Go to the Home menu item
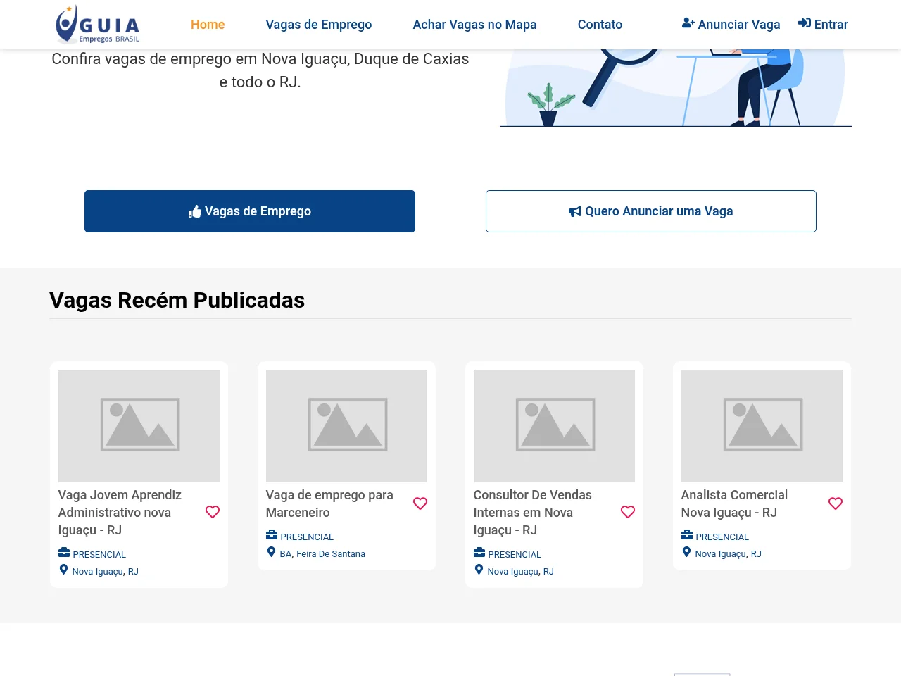Viewport: 901px width, 676px height. click(x=208, y=25)
